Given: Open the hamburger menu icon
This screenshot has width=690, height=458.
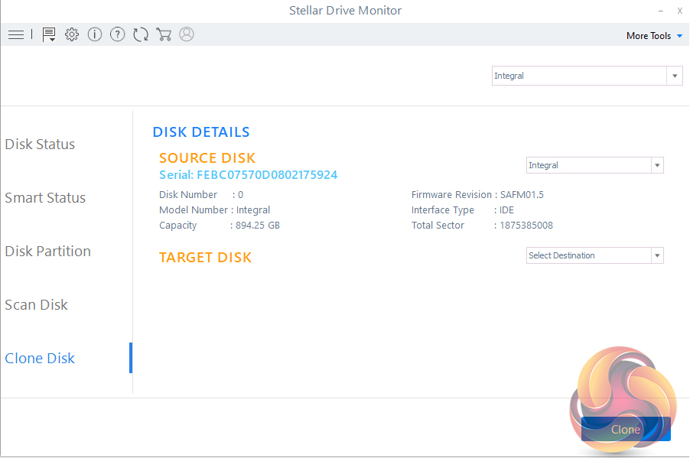Looking at the screenshot, I should pyautogui.click(x=15, y=34).
